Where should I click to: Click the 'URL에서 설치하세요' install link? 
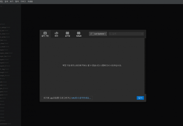[81, 98]
